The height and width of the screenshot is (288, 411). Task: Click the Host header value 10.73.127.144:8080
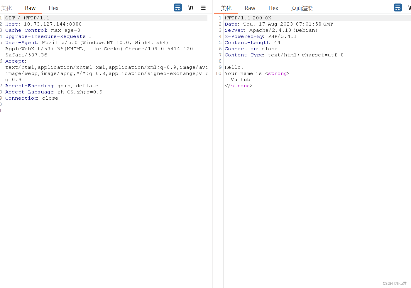tap(53, 24)
